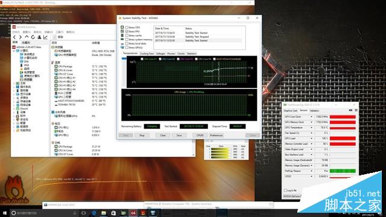Switch to Clocks tab
This screenshot has height=217, width=386.
click(x=181, y=54)
